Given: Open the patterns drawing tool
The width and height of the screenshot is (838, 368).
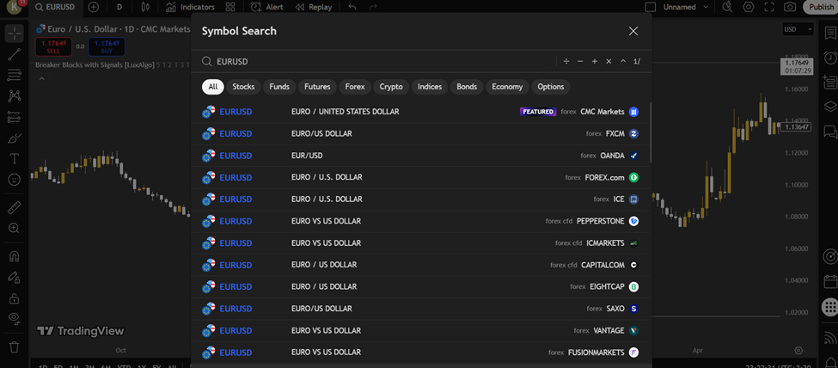Looking at the screenshot, I should pos(15,95).
